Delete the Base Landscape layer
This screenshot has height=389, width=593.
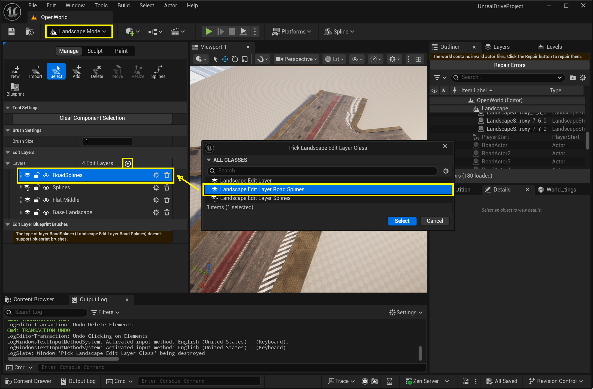(x=167, y=212)
